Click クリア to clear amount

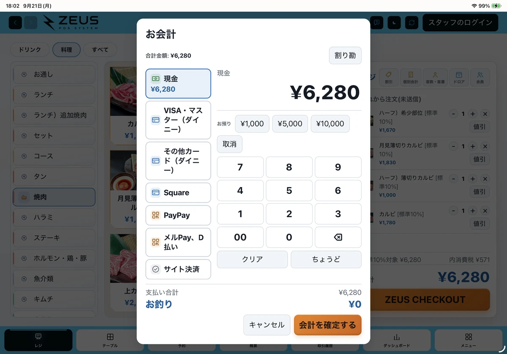point(252,259)
